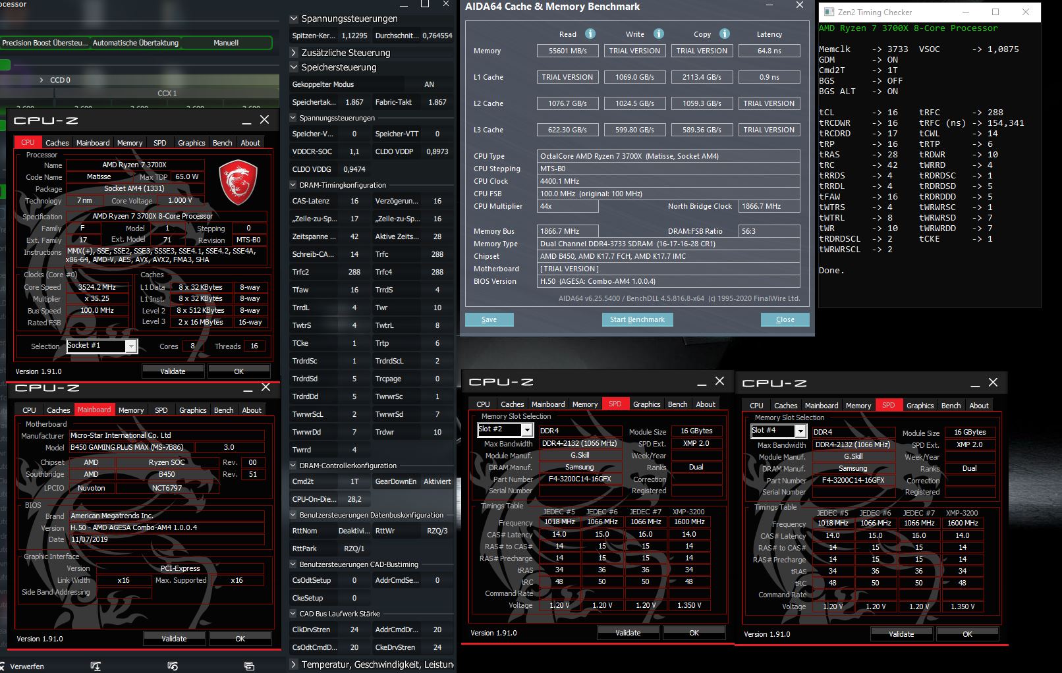Image resolution: width=1062 pixels, height=673 pixels.
Task: Expand the CCD 0 row in Ryzen Master
Action: pyautogui.click(x=42, y=80)
